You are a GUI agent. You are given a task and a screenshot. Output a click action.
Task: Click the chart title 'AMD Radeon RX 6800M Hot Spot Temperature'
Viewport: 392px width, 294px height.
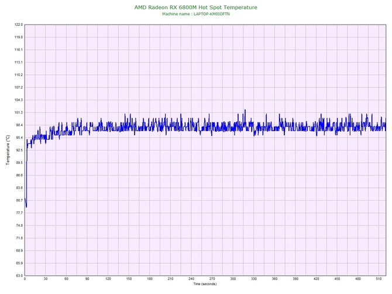coord(196,7)
